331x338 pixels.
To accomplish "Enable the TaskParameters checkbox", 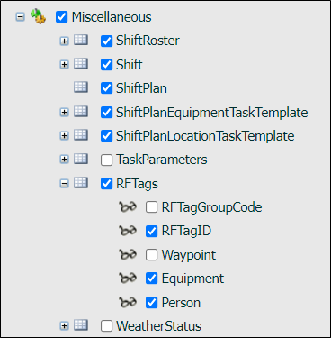I will (106, 160).
